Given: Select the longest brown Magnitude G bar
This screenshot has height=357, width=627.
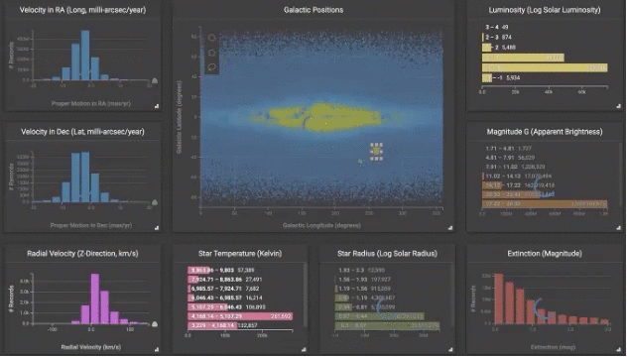Looking at the screenshot, I should tap(545, 204).
